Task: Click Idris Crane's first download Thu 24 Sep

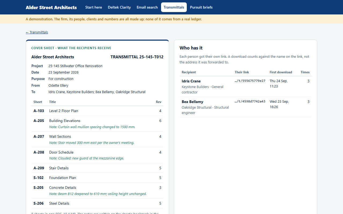Action: pos(279,83)
